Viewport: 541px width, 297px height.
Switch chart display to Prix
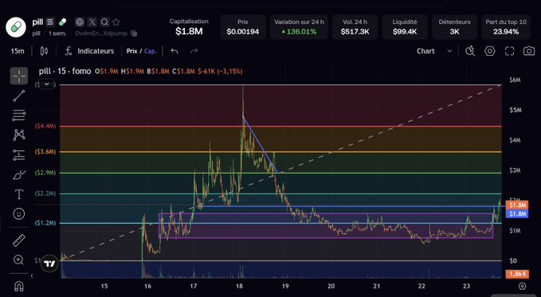tap(131, 51)
